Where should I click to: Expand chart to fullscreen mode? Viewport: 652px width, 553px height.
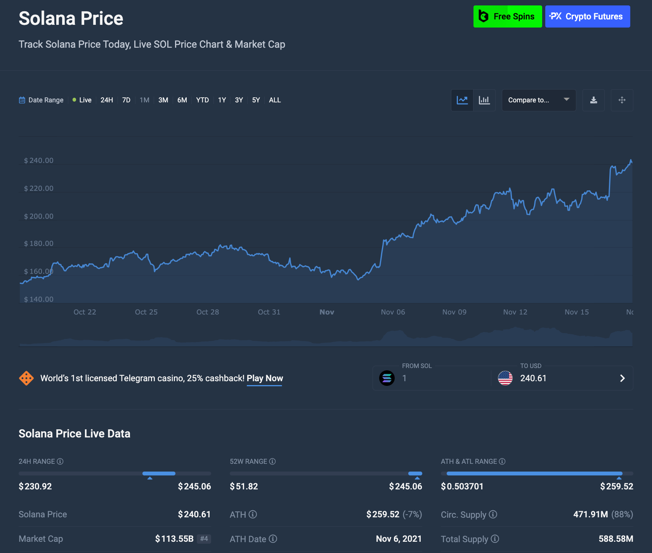point(622,100)
